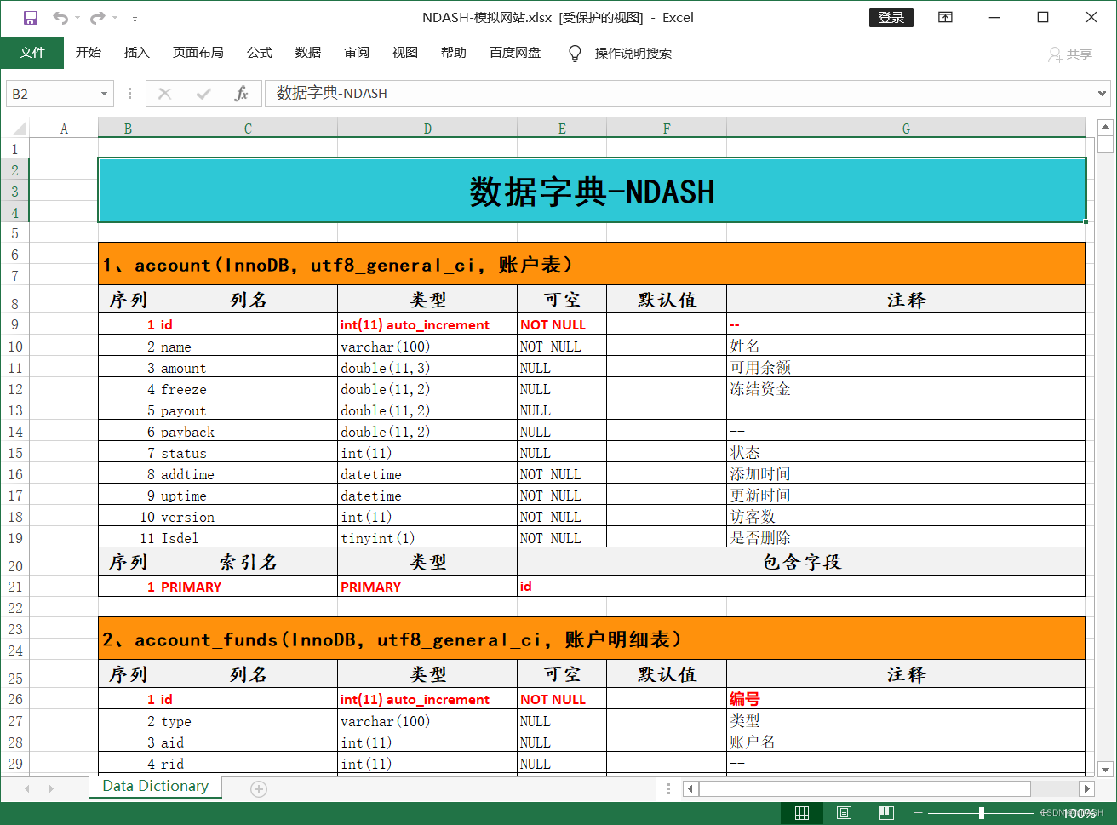Click the account table heading row
The width and height of the screenshot is (1117, 825).
point(592,264)
